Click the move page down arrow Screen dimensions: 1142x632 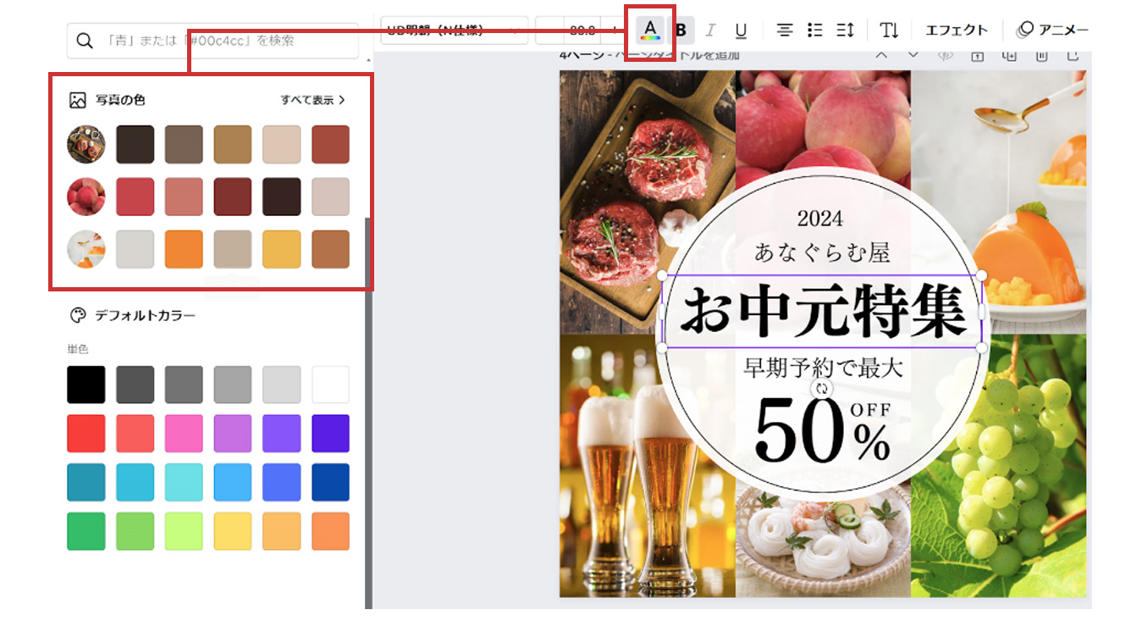coord(913,56)
